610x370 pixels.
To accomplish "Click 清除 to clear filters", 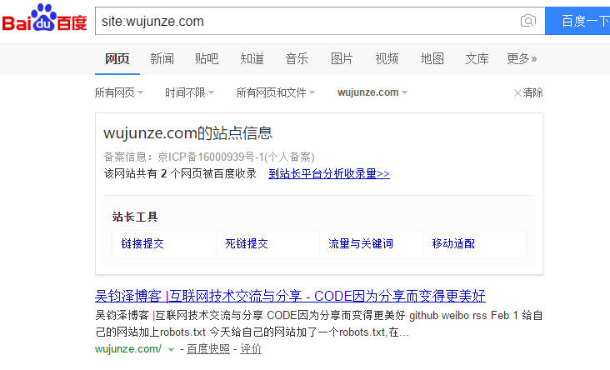I will tap(528, 92).
